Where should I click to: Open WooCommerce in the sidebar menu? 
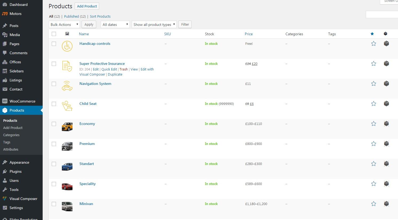click(22, 101)
